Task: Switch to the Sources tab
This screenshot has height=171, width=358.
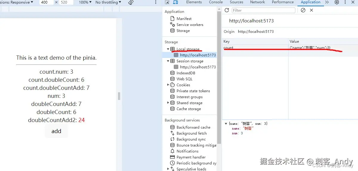Action: click(237, 2)
